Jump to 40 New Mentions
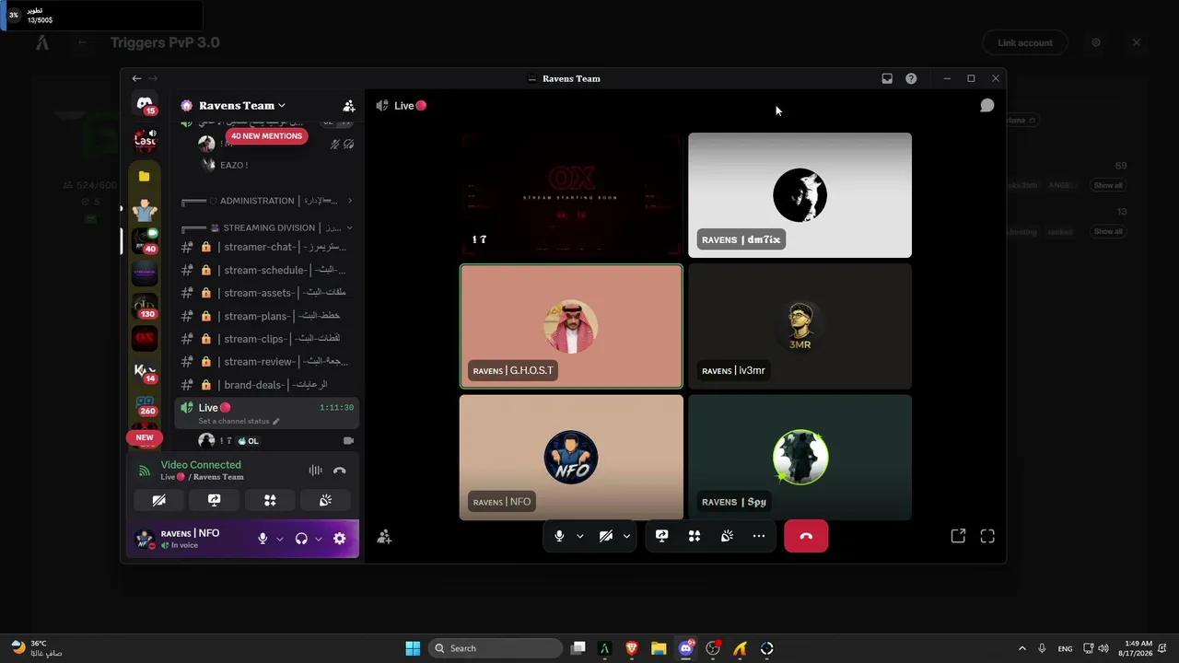 pos(266,136)
